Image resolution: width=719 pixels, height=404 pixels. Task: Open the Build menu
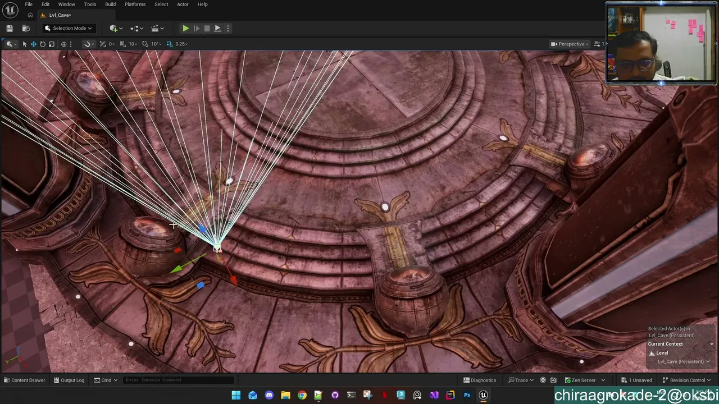pos(110,4)
